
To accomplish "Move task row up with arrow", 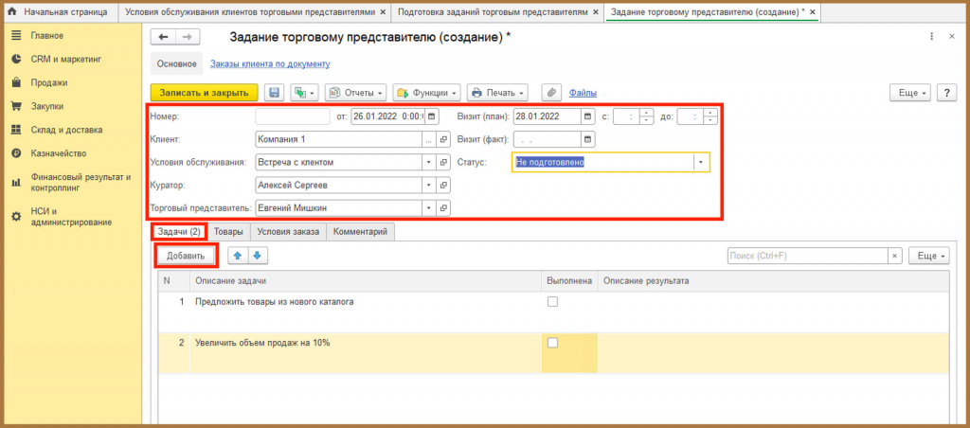I will 238,256.
